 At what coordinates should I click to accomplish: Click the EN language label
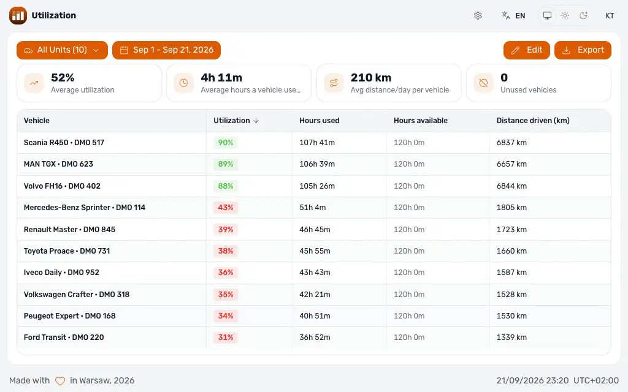pyautogui.click(x=520, y=15)
